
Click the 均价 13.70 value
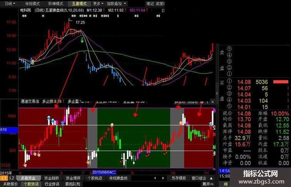tap(244, 119)
